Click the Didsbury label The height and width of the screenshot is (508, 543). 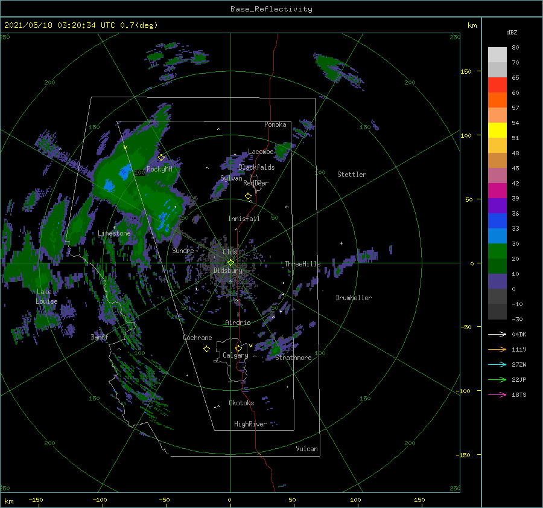tap(228, 271)
